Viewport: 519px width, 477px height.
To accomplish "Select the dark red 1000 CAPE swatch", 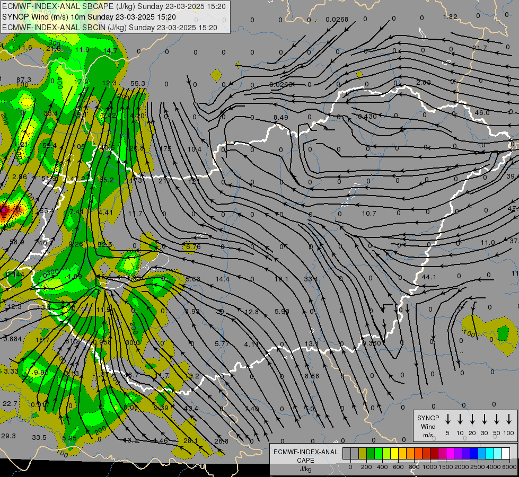I will tap(434, 453).
